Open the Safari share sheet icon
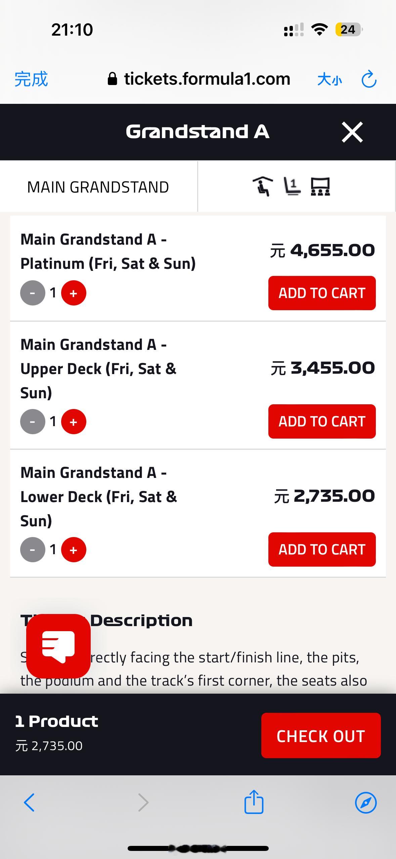This screenshot has width=396, height=859. point(254,802)
